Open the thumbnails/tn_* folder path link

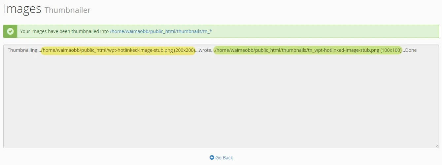pos(161,31)
